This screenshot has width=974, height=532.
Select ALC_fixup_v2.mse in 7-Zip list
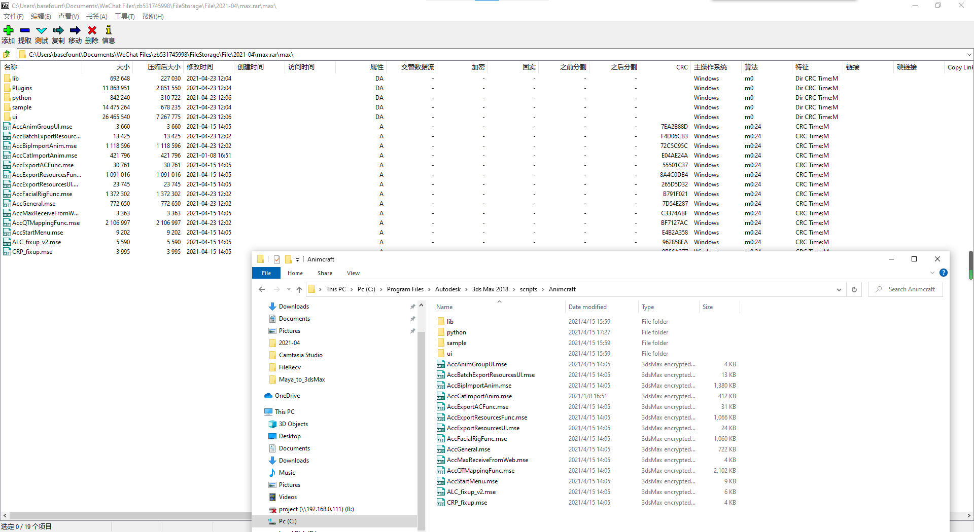37,242
